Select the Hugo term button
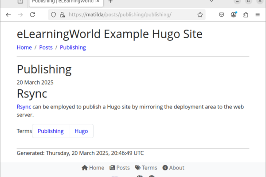Image resolution: width=266 pixels, height=177 pixels. (81, 131)
